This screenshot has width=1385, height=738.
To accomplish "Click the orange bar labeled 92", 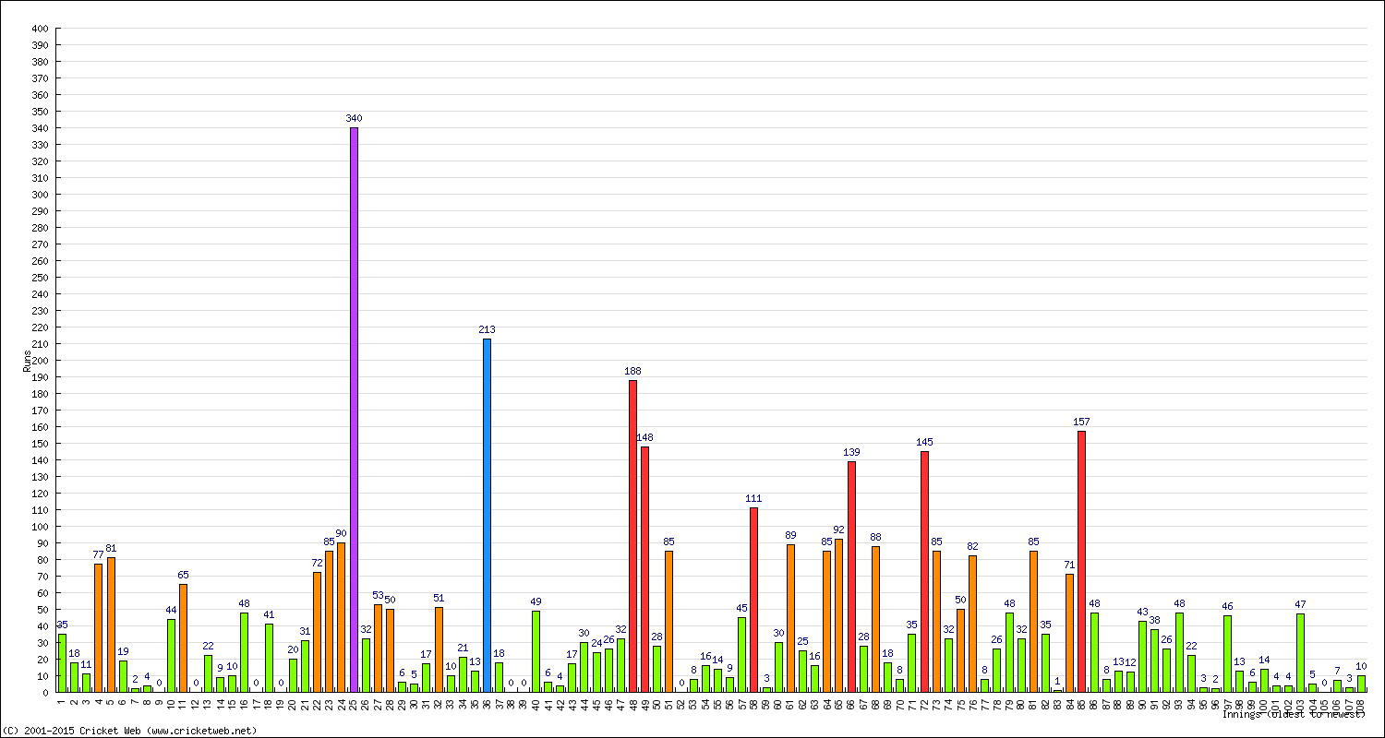I will tap(839, 615).
